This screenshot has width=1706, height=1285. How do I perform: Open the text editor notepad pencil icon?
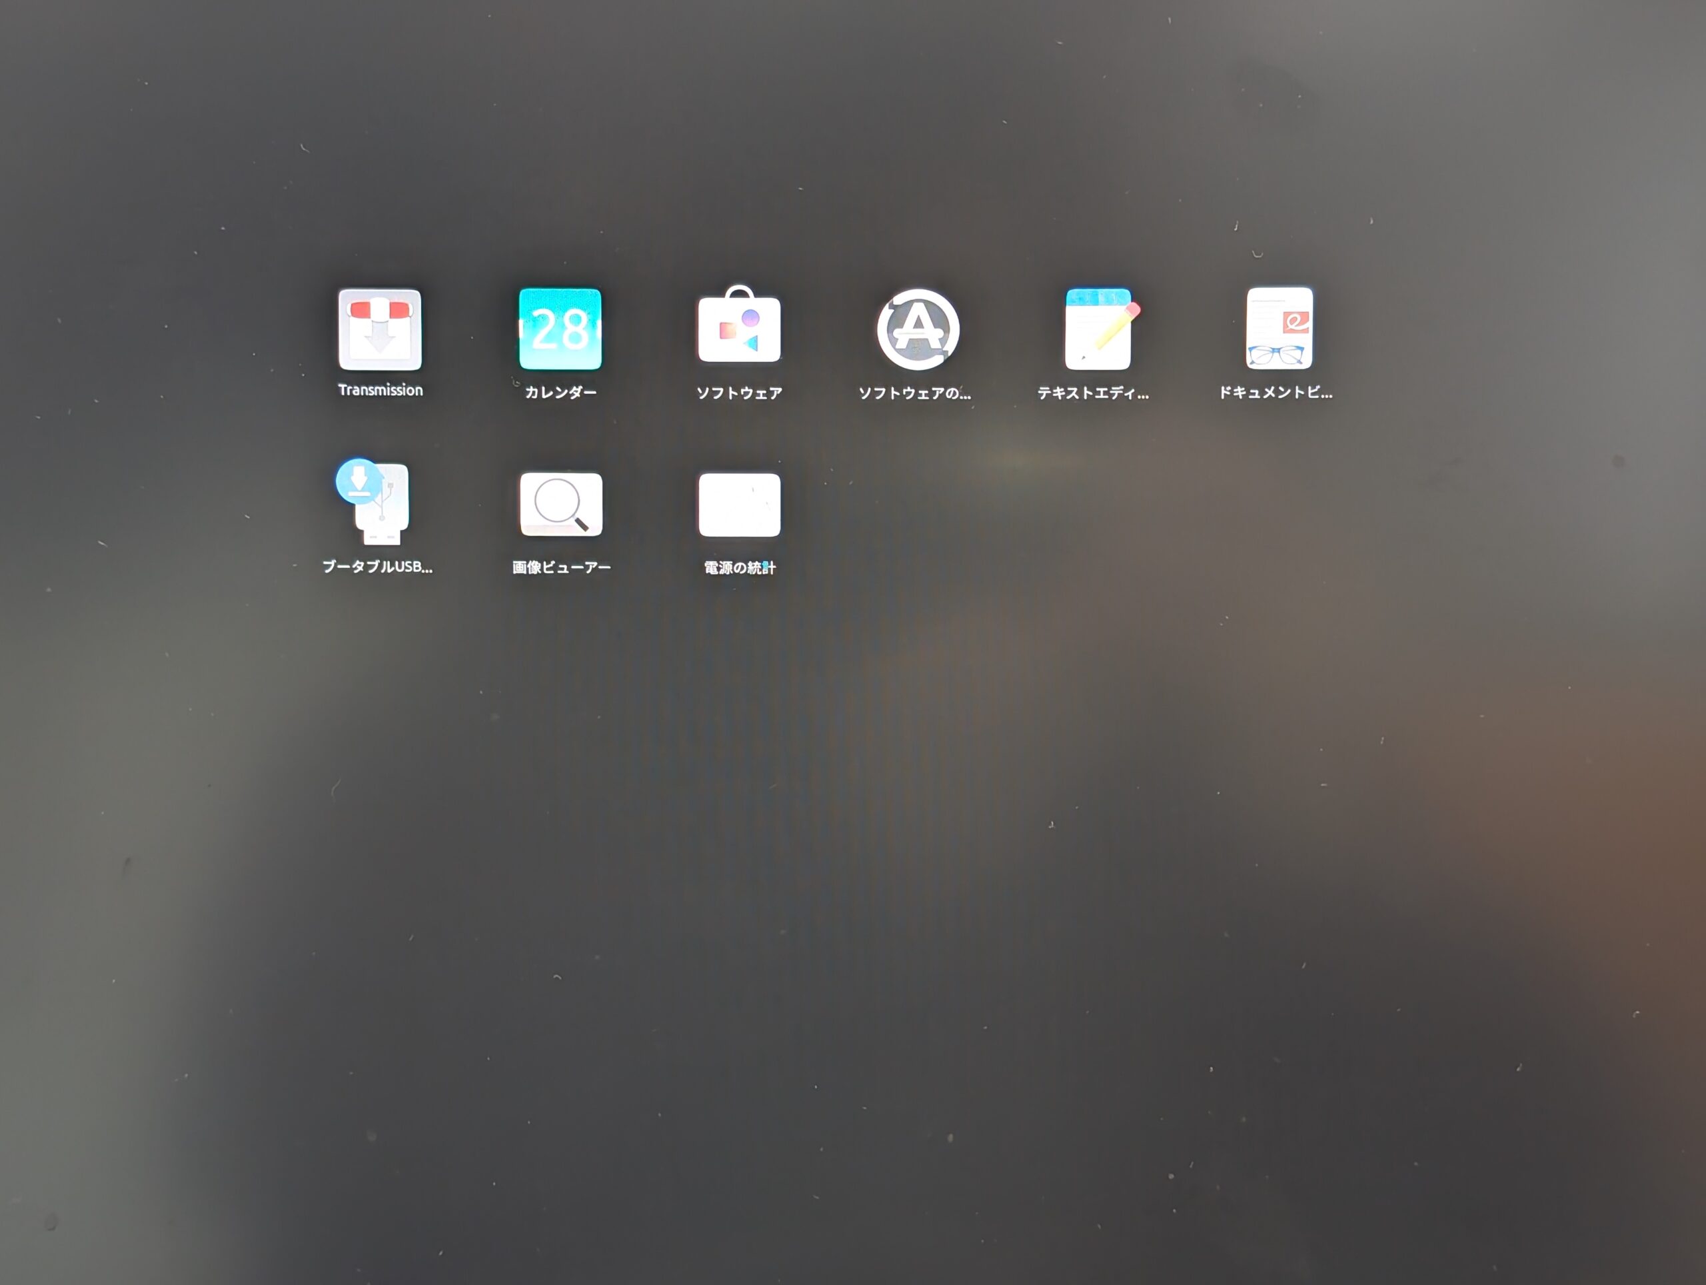(1099, 329)
